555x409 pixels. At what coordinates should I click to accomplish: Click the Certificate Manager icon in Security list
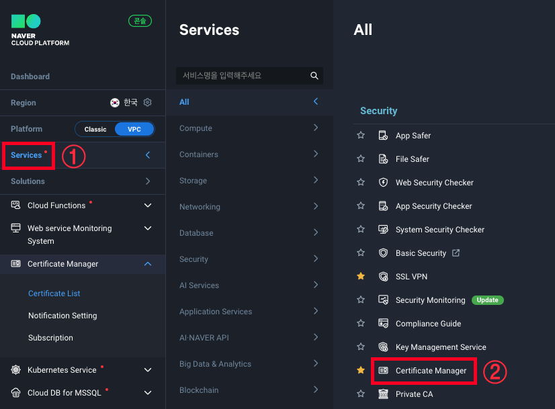[383, 371]
